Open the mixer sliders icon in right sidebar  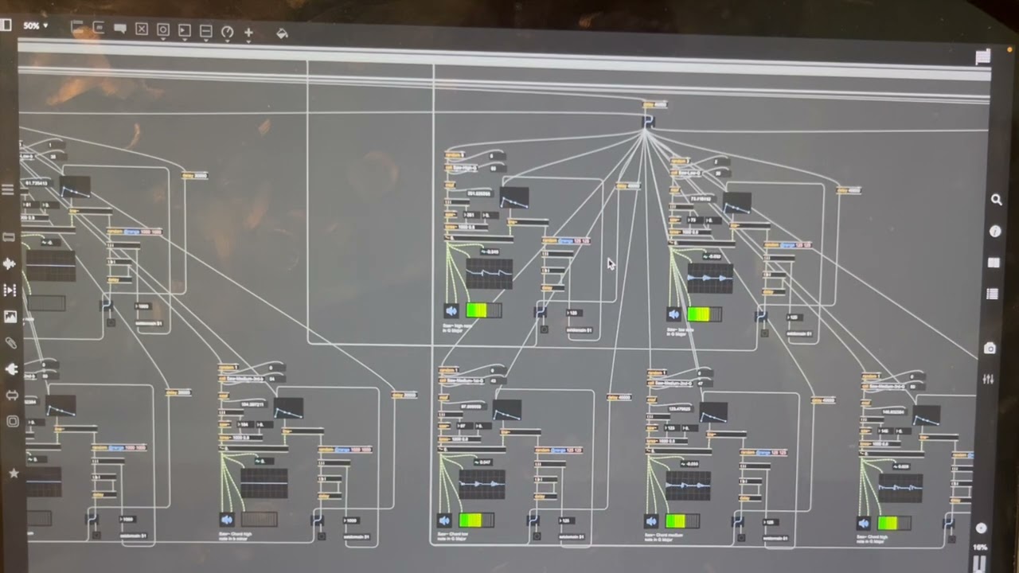(x=988, y=380)
